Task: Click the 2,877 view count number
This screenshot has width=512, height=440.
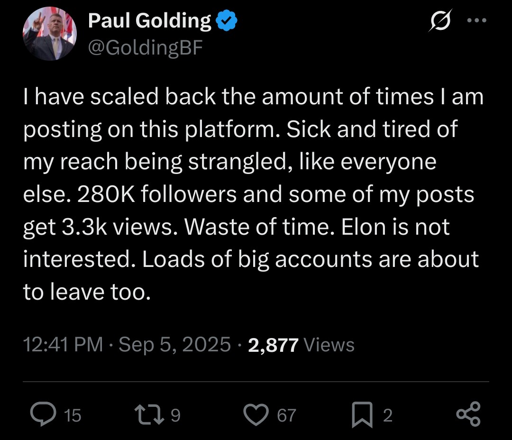Action: [x=273, y=345]
